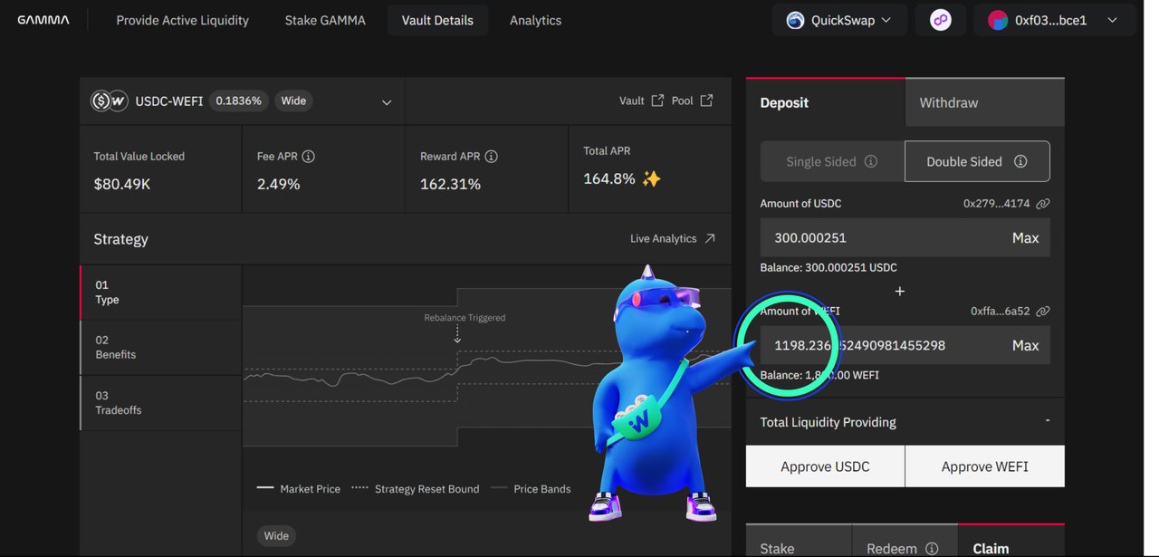Click Single Sided info icon

click(871, 161)
